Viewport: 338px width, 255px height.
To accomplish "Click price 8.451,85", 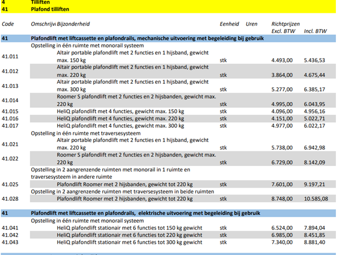I will pyautogui.click(x=314, y=235).
